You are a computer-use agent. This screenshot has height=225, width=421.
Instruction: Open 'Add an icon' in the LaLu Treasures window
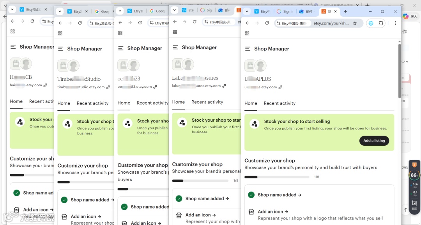pos(201,215)
